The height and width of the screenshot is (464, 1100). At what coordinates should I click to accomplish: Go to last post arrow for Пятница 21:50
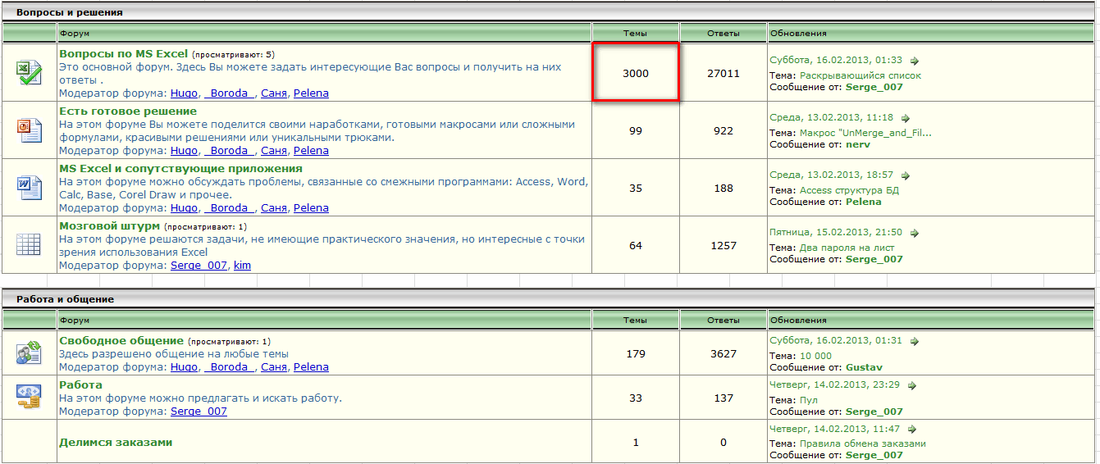click(915, 233)
